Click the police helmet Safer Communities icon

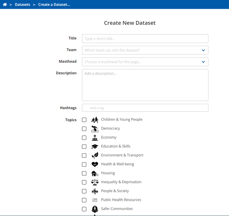tap(95, 209)
